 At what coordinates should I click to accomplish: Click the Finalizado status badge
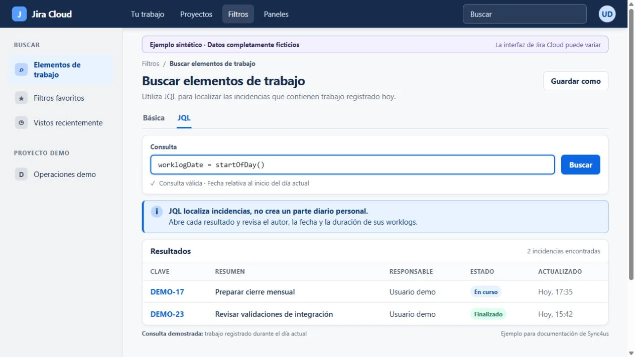point(488,314)
